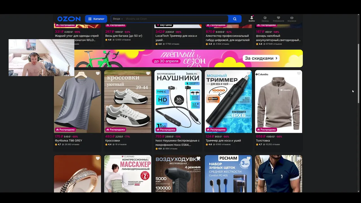Image resolution: width=361 pixels, height=203 pixels.
Task: Open the diamond ring product image
Action: coord(77,174)
